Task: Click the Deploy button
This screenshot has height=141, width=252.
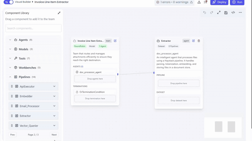Action: [220, 2]
